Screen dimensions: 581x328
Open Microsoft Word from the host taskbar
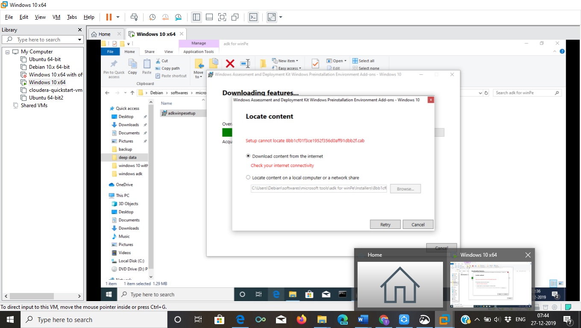point(363,319)
